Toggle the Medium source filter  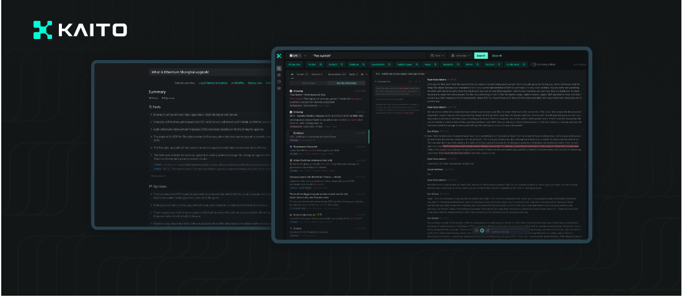point(357,64)
